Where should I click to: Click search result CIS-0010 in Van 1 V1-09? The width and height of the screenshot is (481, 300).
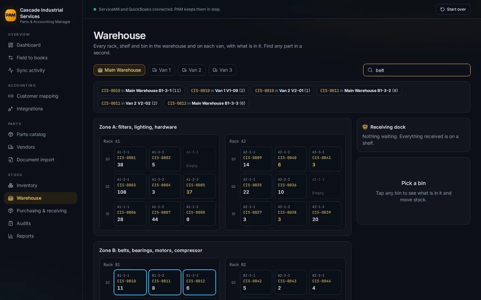click(x=218, y=91)
